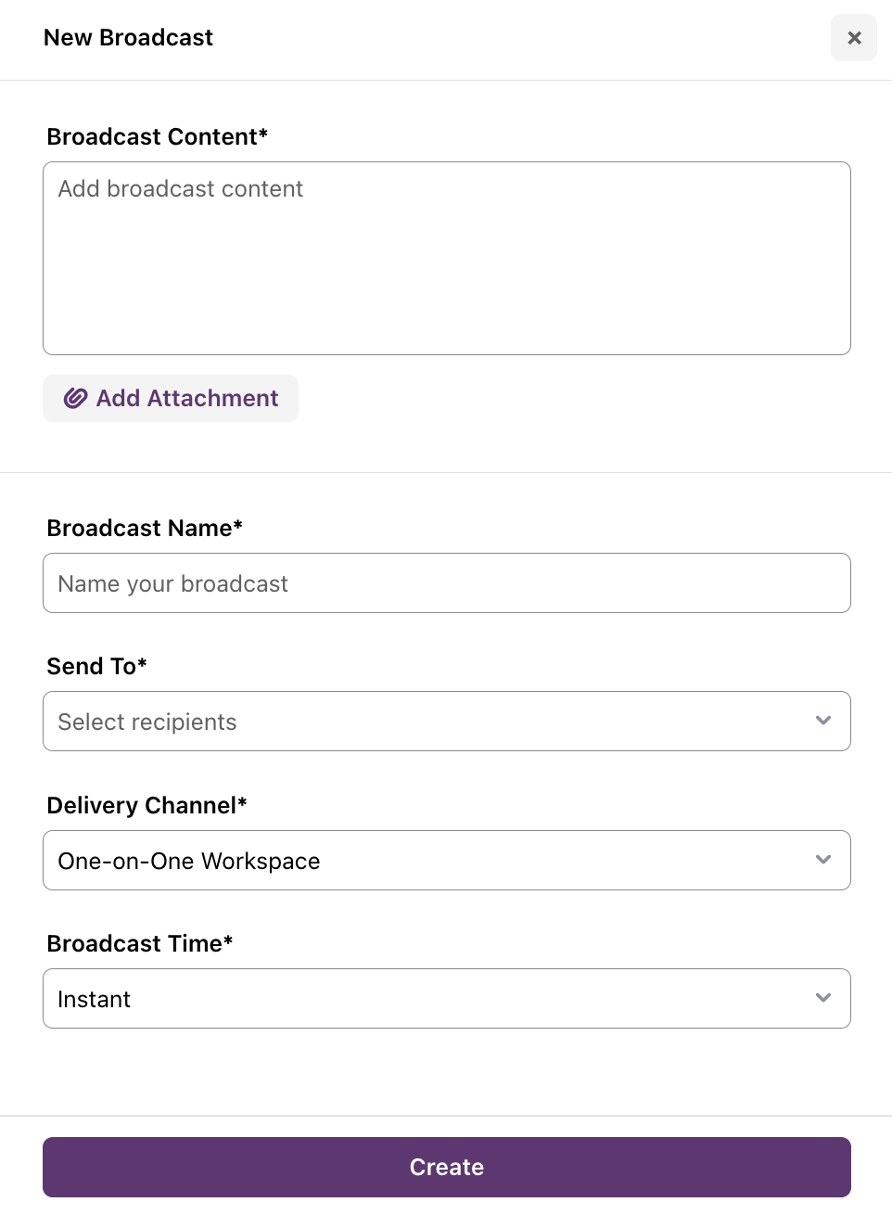This screenshot has width=892, height=1215.
Task: Expand the Send To chevron arrow
Action: point(823,721)
